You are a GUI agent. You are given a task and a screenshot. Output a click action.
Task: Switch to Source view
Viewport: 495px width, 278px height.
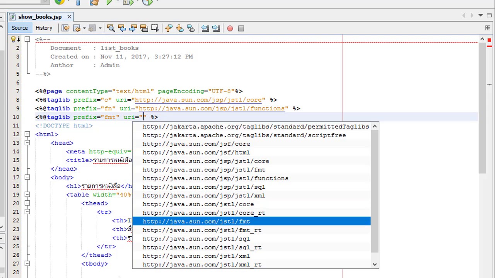tap(20, 28)
